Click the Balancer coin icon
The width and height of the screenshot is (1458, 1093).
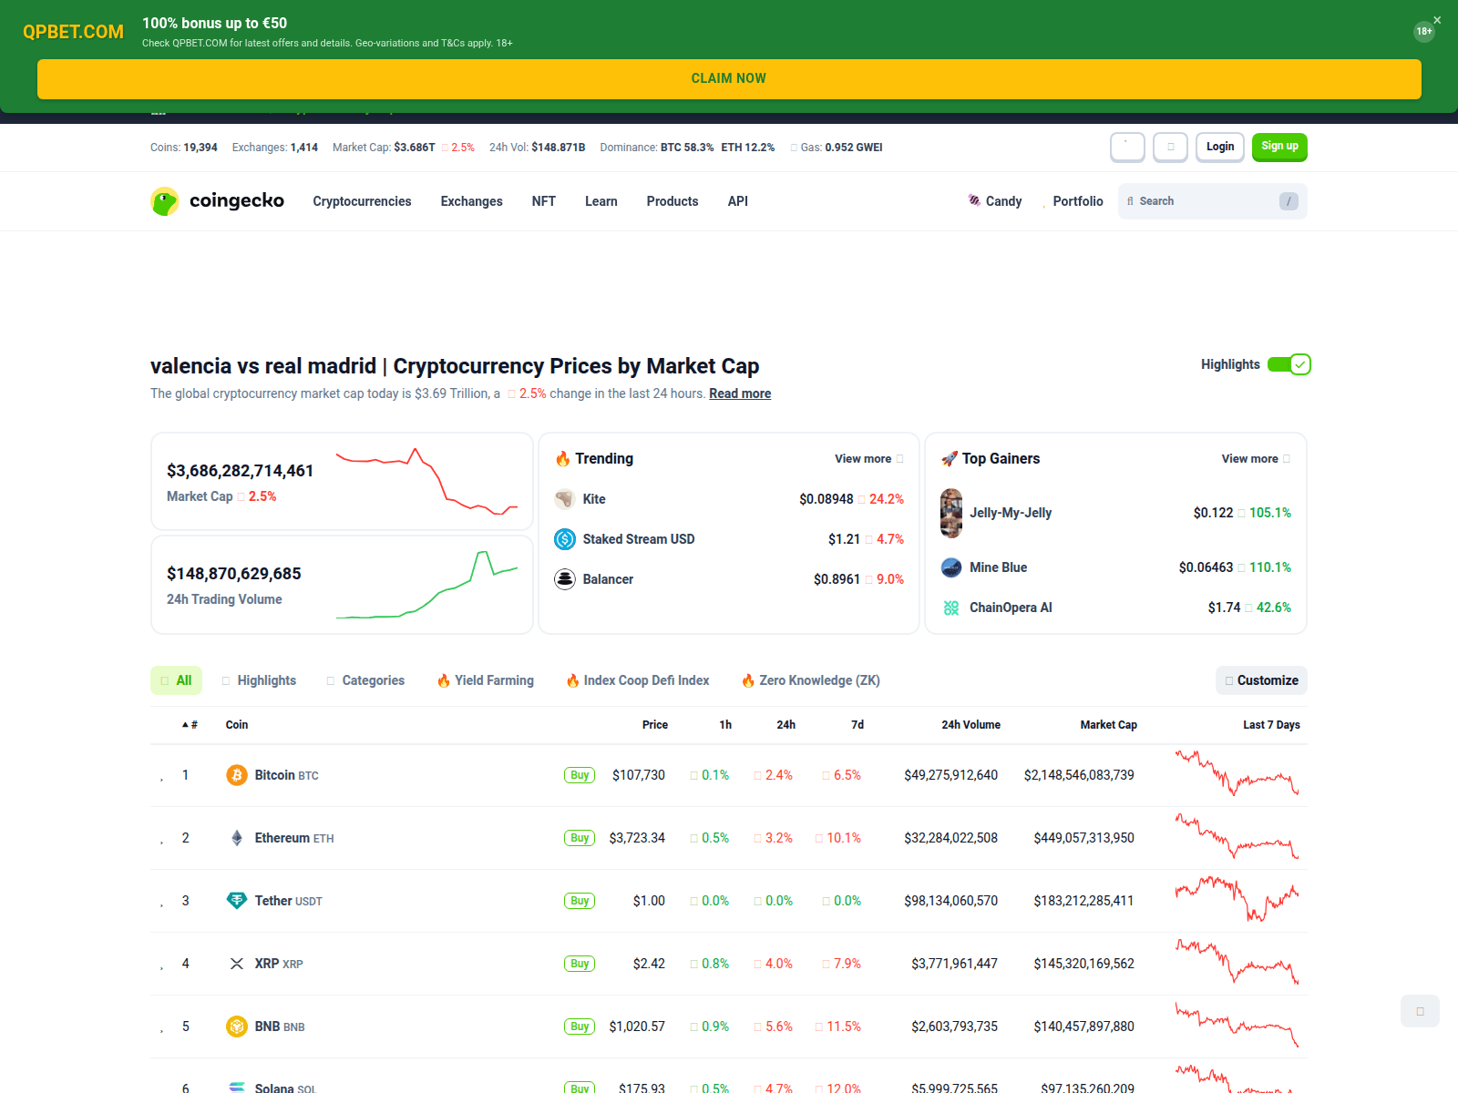pyautogui.click(x=565, y=579)
